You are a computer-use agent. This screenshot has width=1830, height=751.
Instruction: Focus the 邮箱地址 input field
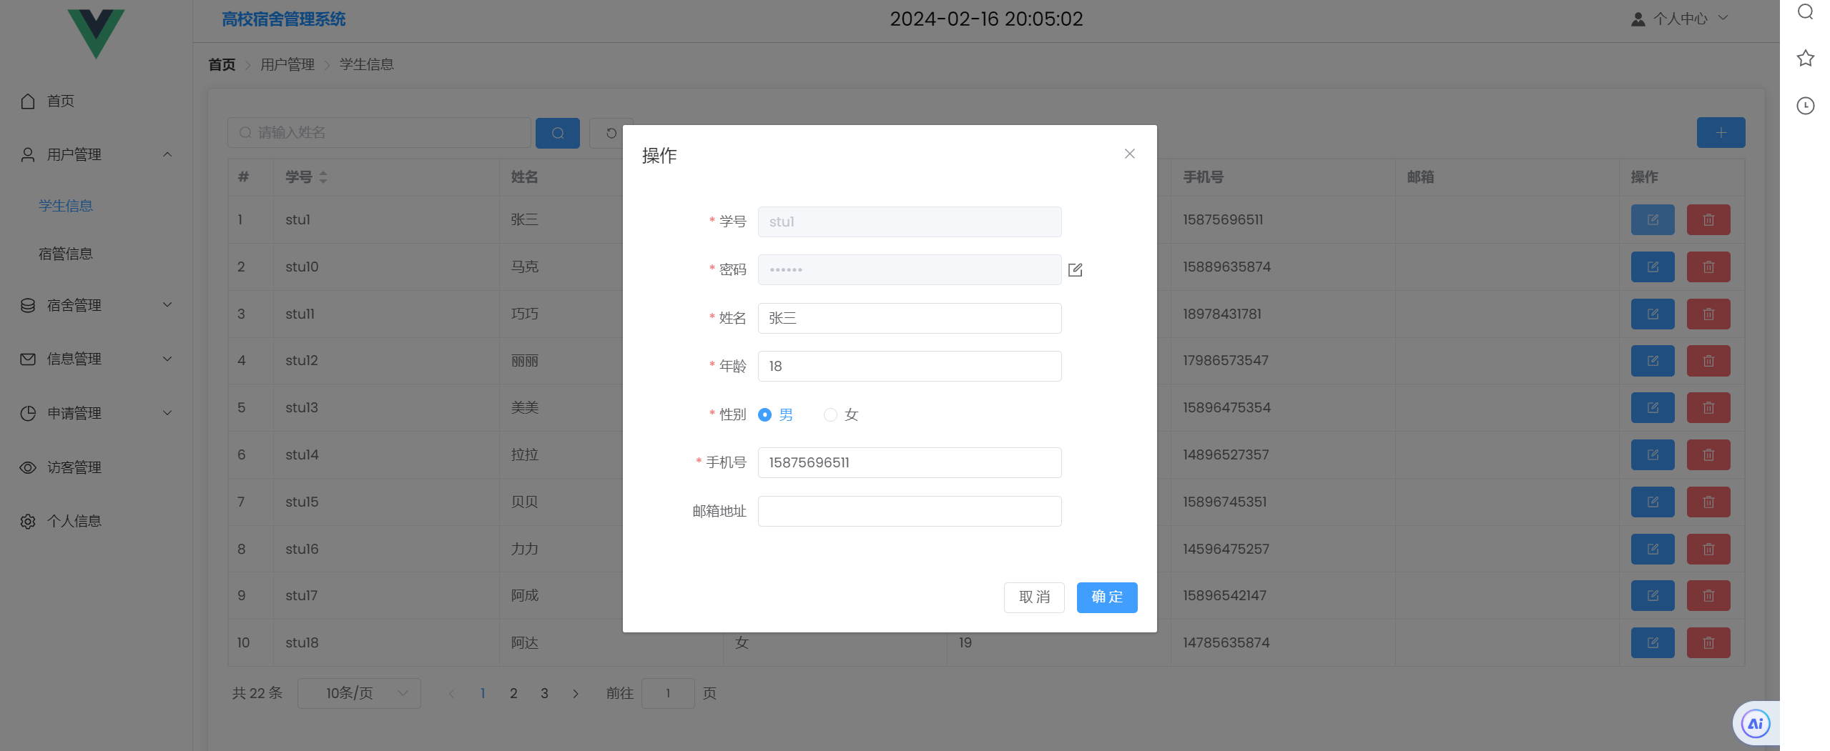909,511
